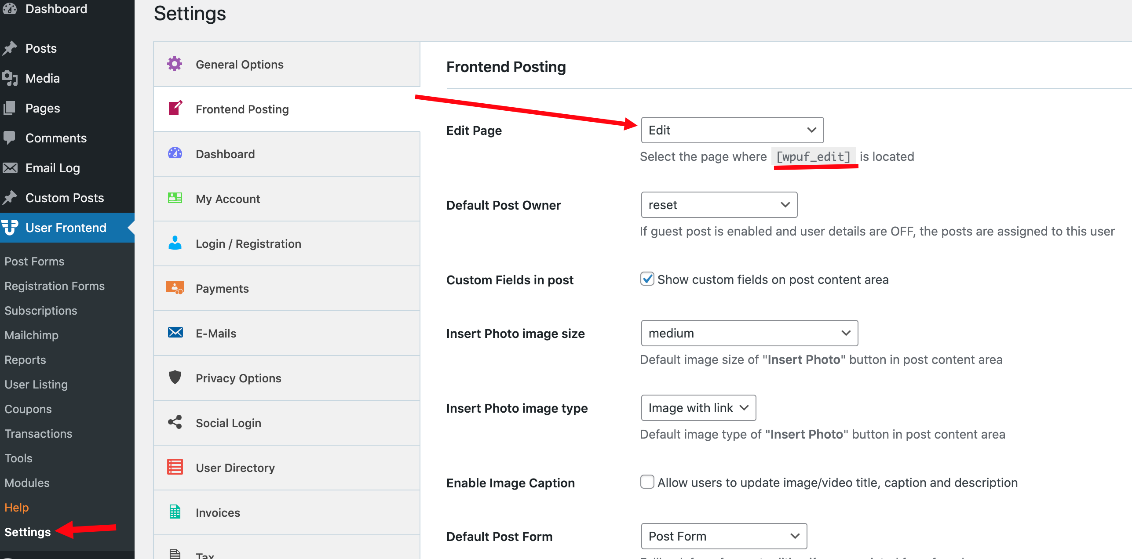Click the Media icon in sidebar
Image resolution: width=1132 pixels, height=559 pixels.
coord(10,78)
